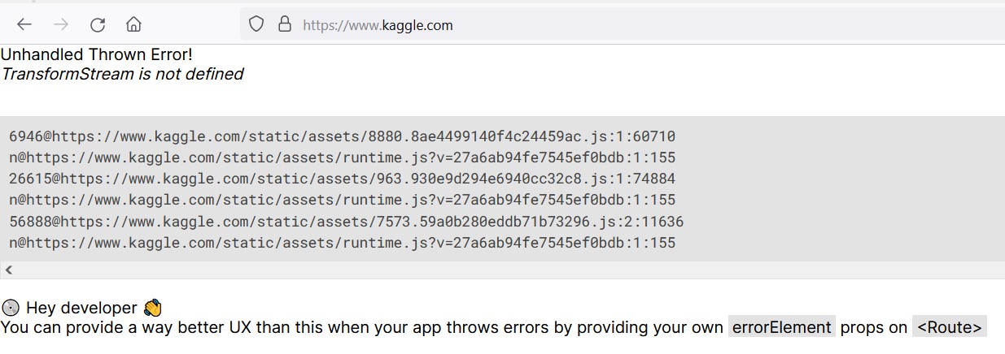
Task: Click the 8880.8ae4499140f4c24459ac.js stack line
Action: (342, 136)
